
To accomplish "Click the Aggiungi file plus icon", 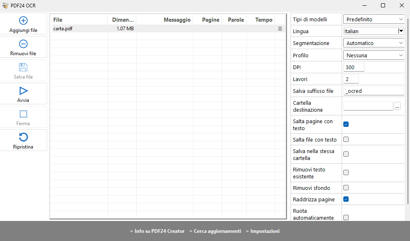I will coord(23,20).
